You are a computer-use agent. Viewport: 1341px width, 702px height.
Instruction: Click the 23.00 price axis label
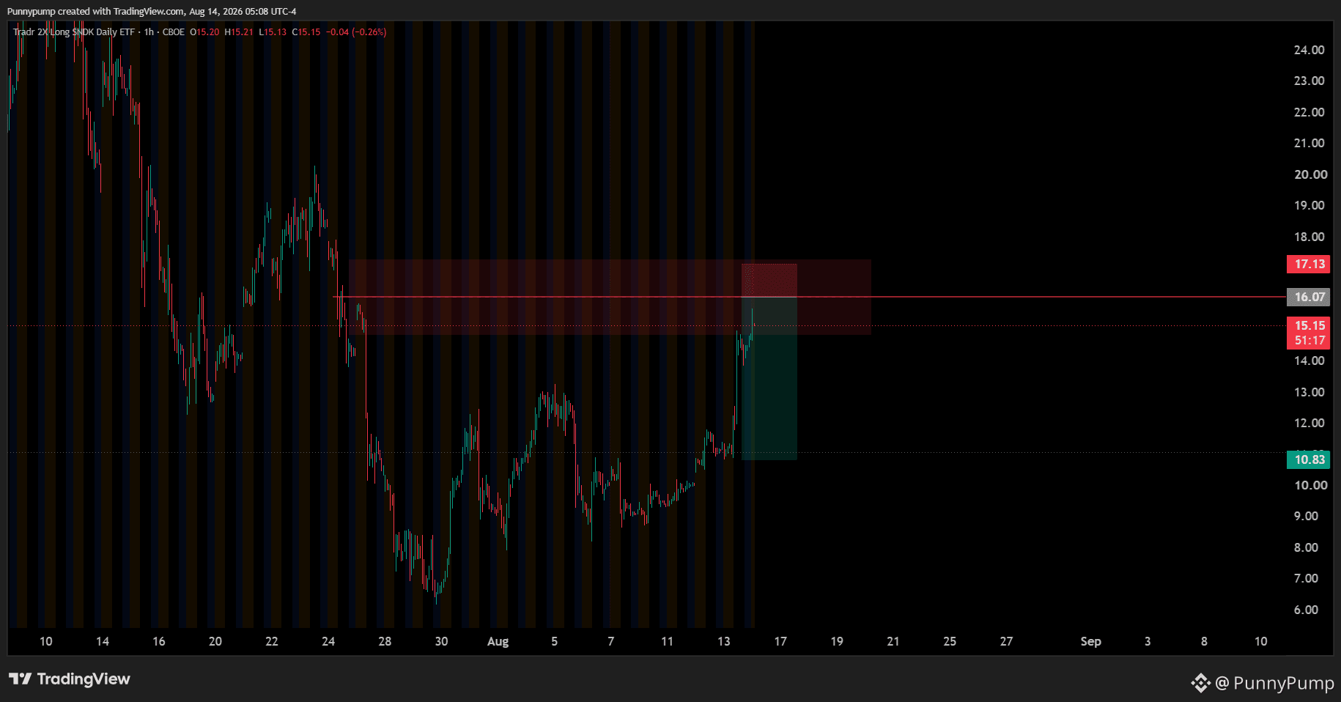click(x=1309, y=81)
